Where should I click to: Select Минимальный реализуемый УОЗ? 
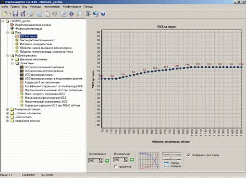point(45,98)
